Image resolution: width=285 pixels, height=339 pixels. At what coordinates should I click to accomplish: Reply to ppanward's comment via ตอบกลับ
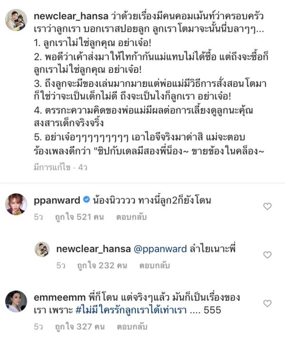tap(132, 217)
